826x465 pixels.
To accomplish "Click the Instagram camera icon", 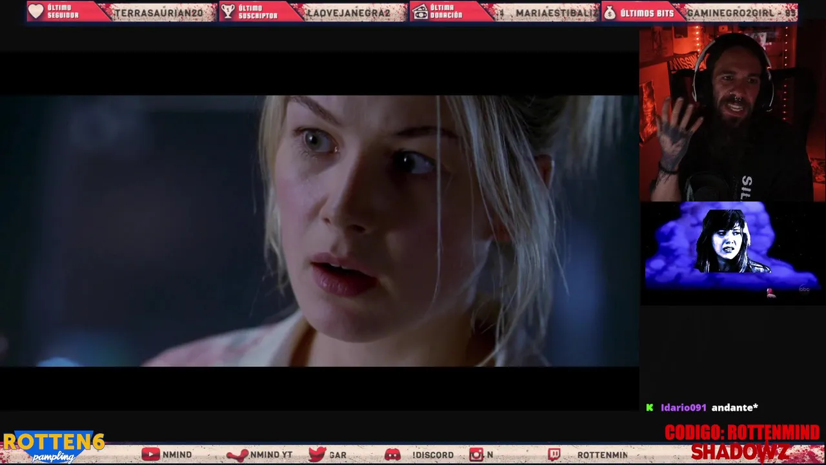I will point(476,455).
